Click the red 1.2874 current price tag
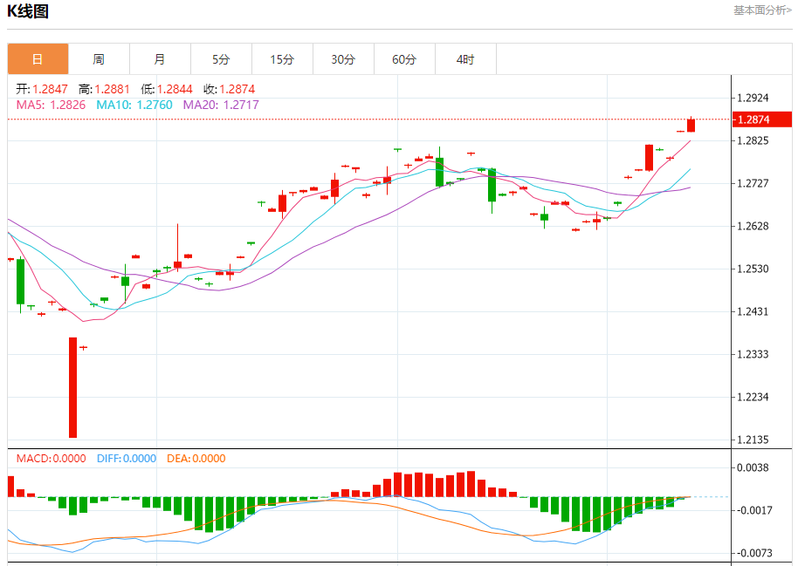Image resolution: width=798 pixels, height=566 pixels. (x=762, y=119)
